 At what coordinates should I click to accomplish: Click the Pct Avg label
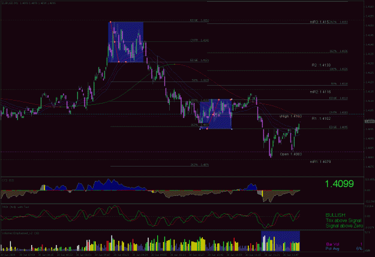coord(332,249)
